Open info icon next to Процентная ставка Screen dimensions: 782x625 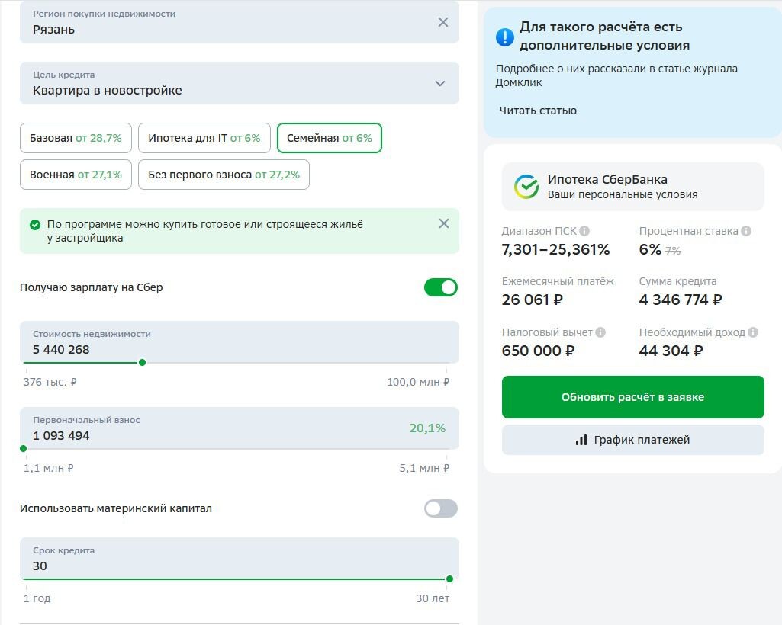[746, 231]
